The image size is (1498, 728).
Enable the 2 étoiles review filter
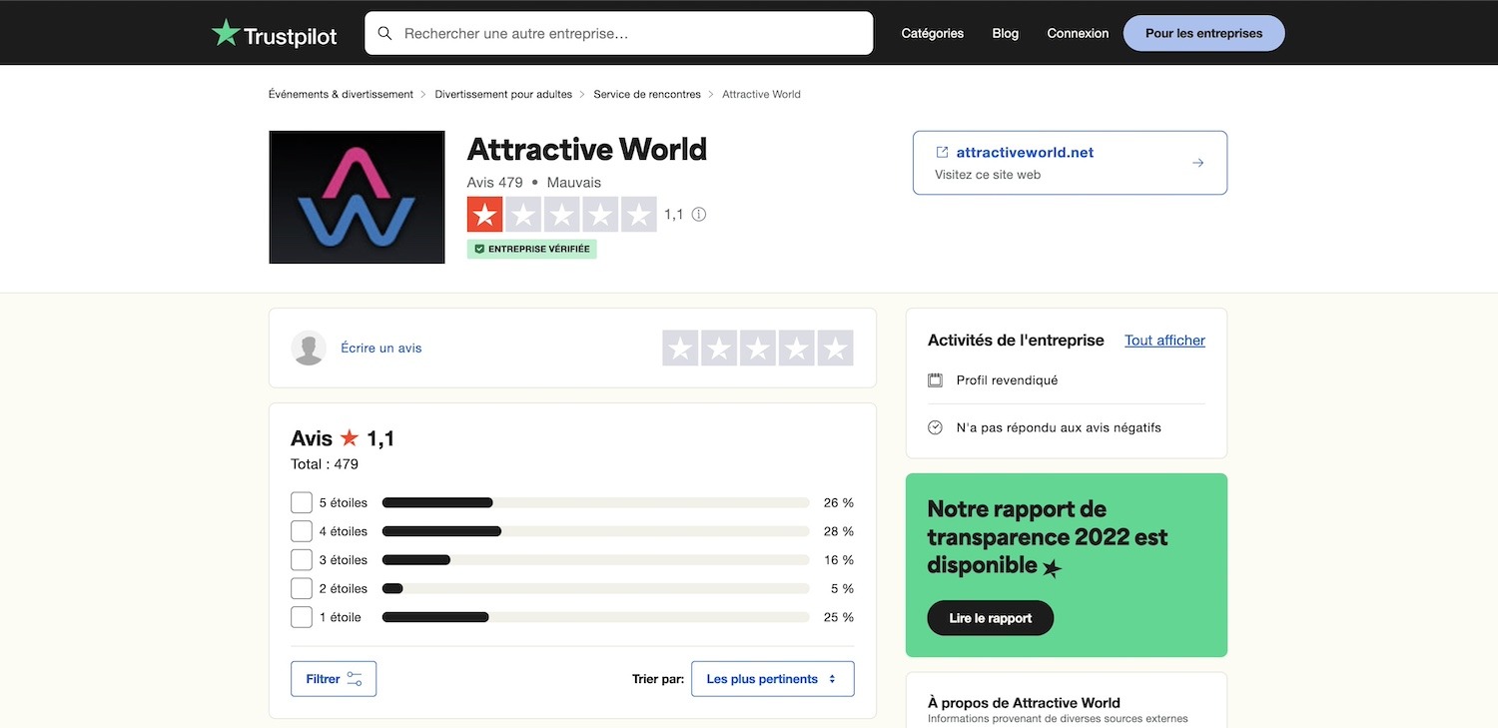301,587
